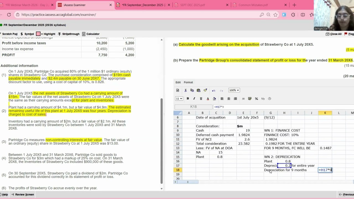This screenshot has width=354, height=199.
Task: Click the 'Deferred cash payment' cell
Action: tap(215, 135)
